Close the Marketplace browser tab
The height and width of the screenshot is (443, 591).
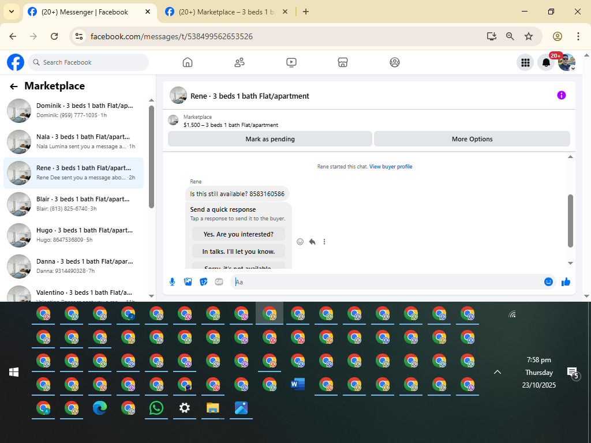coord(285,12)
